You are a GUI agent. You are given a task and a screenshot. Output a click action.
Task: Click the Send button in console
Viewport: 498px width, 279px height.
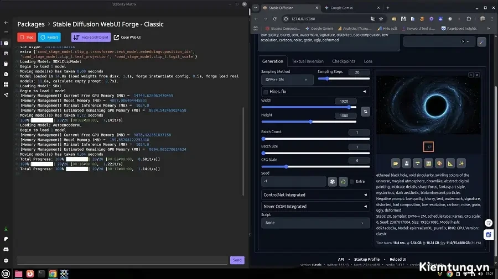tap(237, 260)
